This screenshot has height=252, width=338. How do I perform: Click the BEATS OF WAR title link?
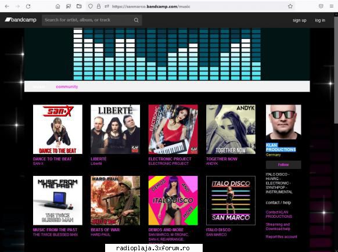click(x=105, y=230)
